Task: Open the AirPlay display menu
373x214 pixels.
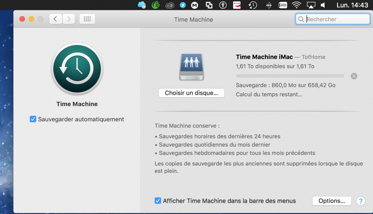Action: pyautogui.click(x=311, y=5)
